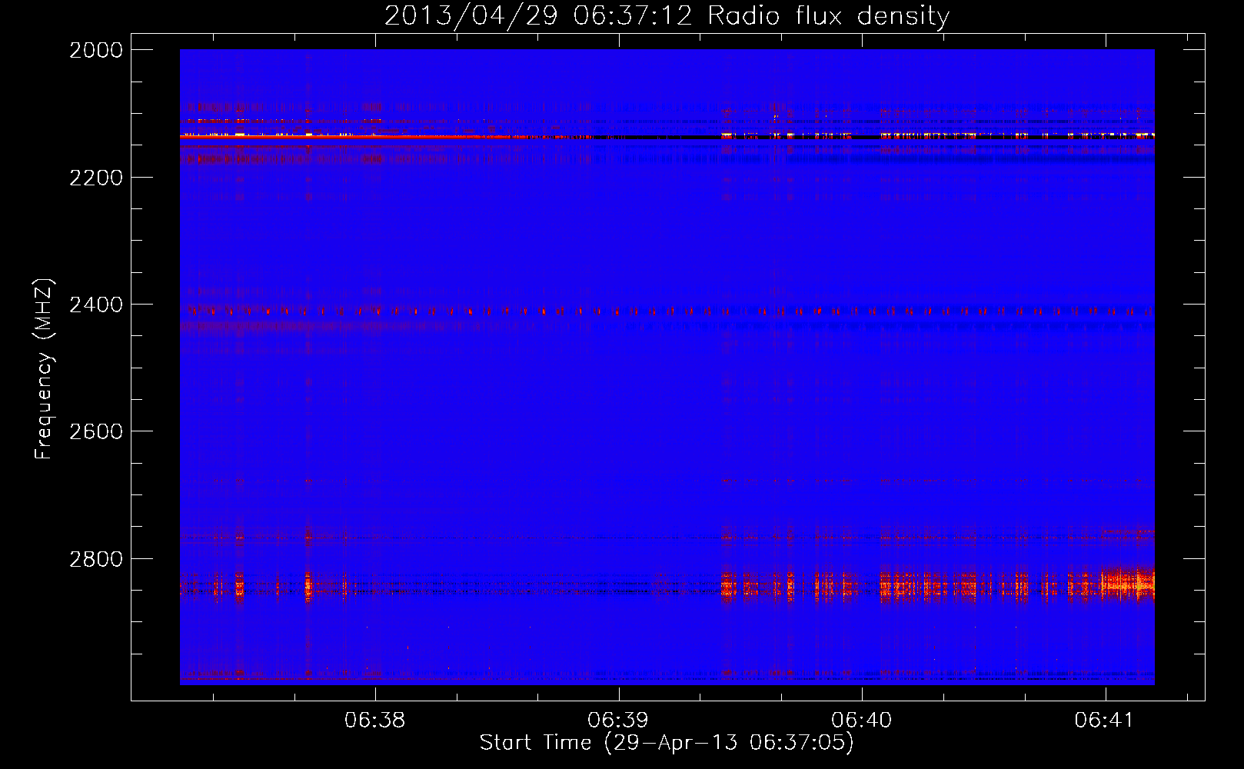Click the 2400 frequency axis label
This screenshot has height=769, width=1244.
point(96,305)
